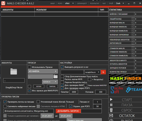Open the rucaptcha.co service dropdown
This screenshot has width=142, height=121.
92,72
